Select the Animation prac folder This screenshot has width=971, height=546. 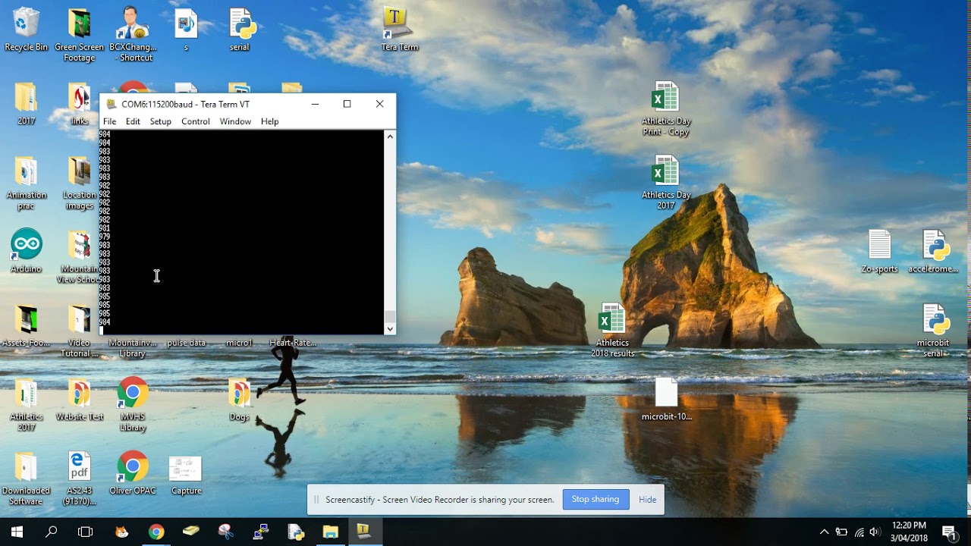(x=27, y=183)
